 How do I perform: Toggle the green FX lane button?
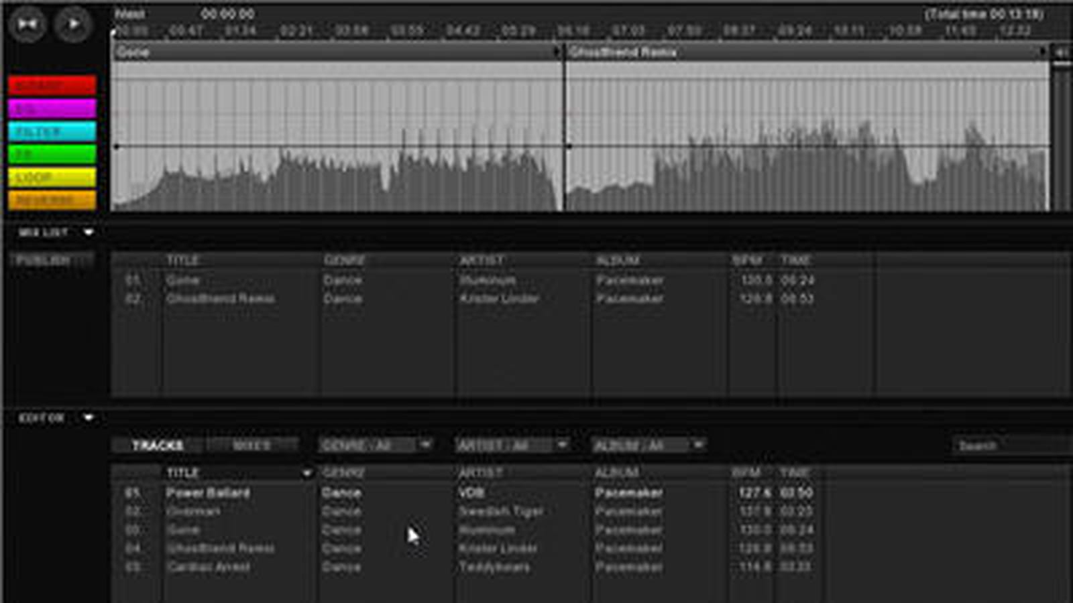tap(52, 154)
